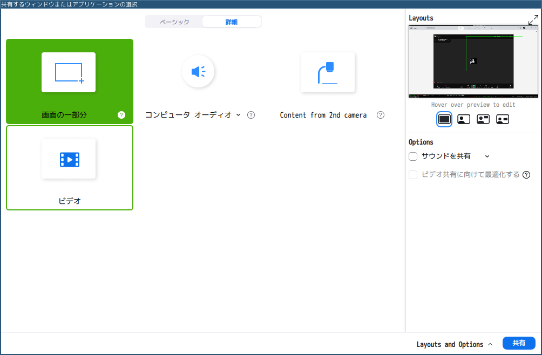Click help icon for ビデオ共有に向けて最適化する

526,175
